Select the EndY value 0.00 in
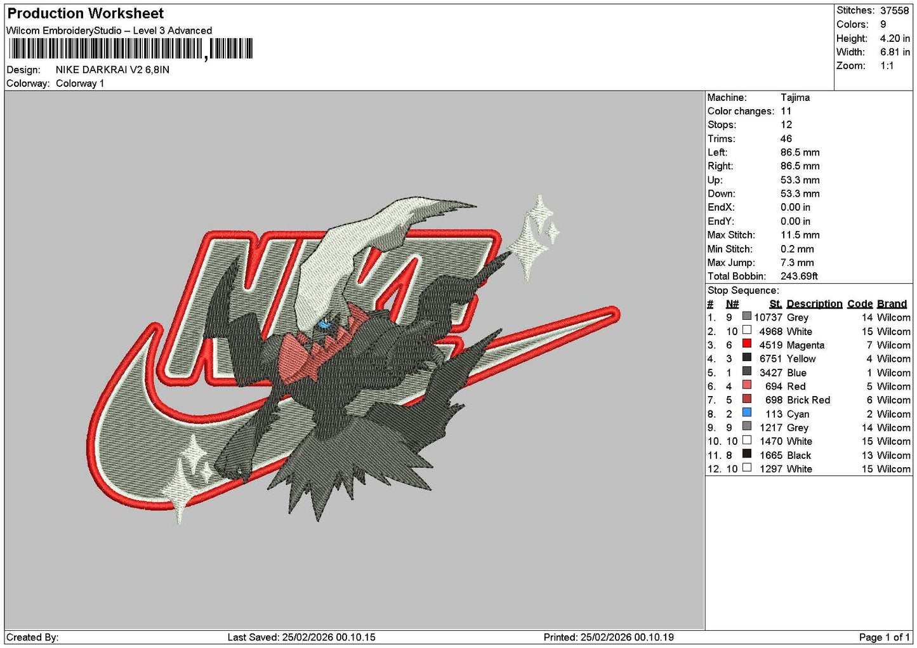 tap(796, 222)
